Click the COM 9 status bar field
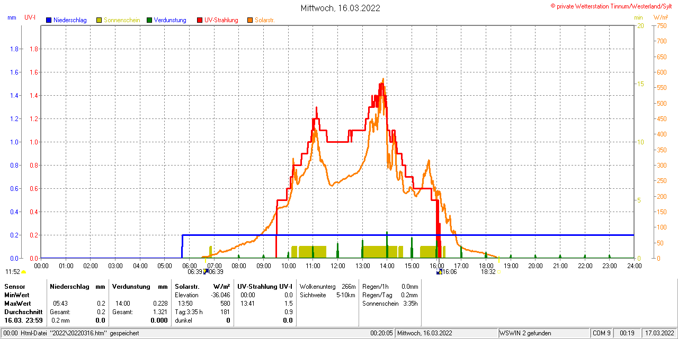This screenshot has height=339, width=678. pos(602,333)
